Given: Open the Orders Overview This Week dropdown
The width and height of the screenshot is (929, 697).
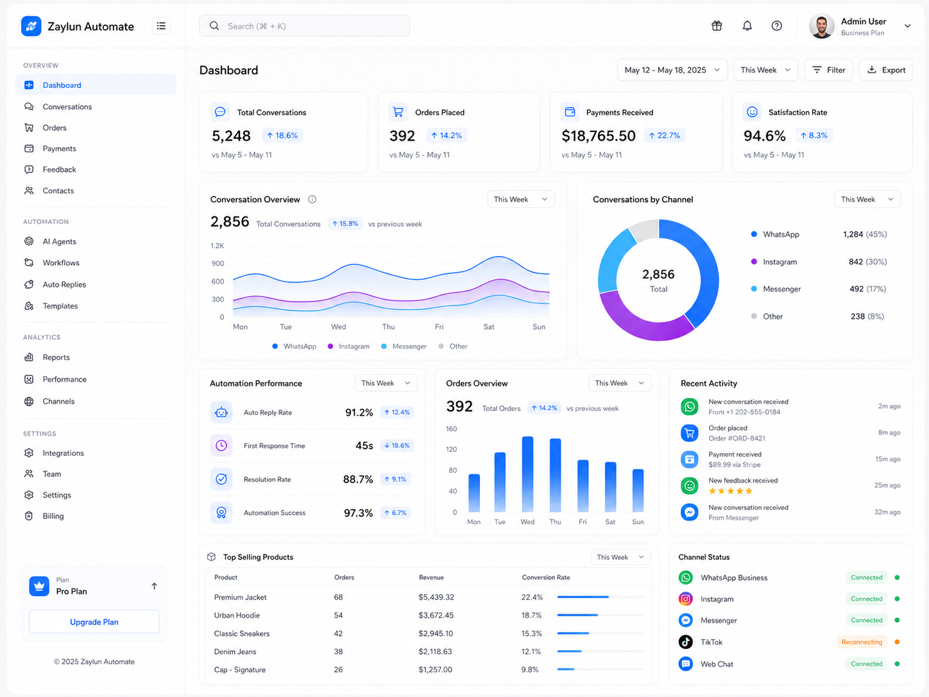Looking at the screenshot, I should point(619,383).
